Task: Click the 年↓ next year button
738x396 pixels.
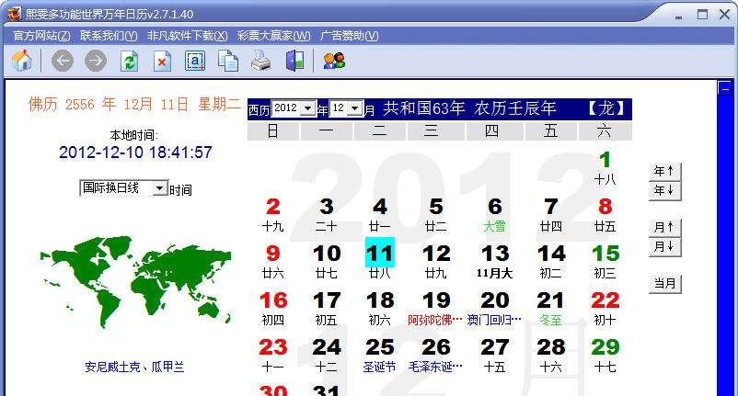Action: (x=664, y=191)
